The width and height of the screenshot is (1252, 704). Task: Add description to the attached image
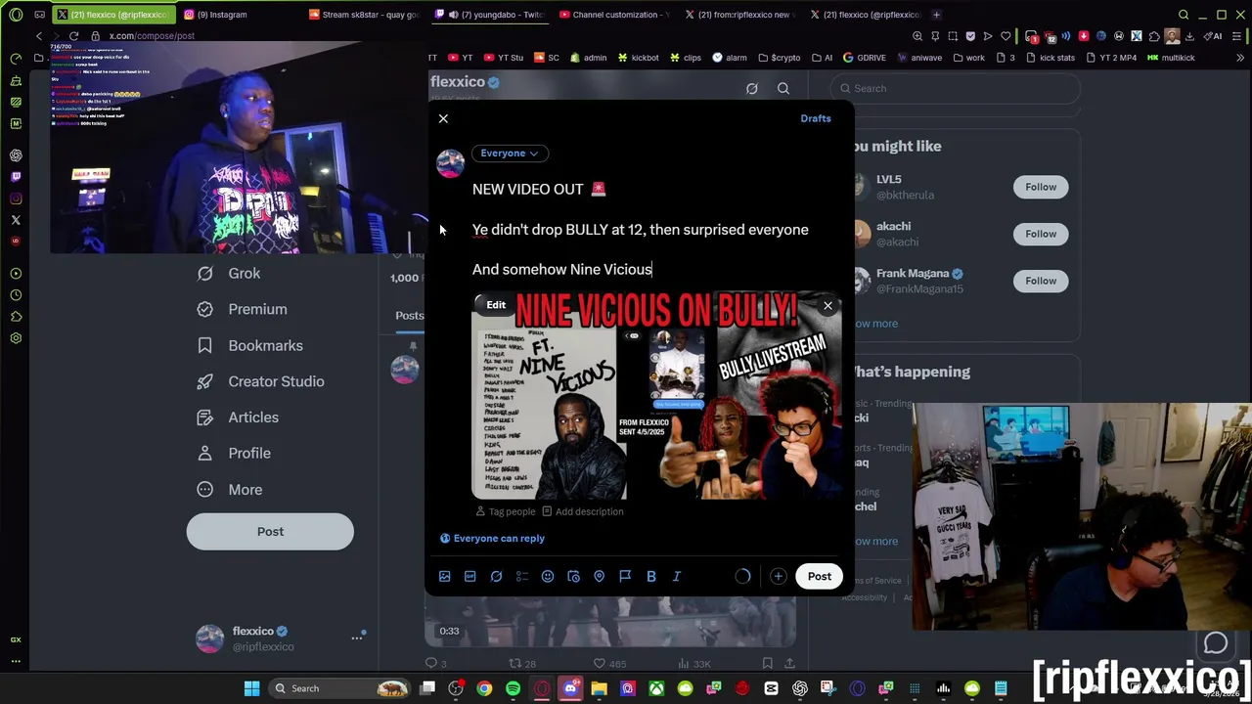click(583, 511)
